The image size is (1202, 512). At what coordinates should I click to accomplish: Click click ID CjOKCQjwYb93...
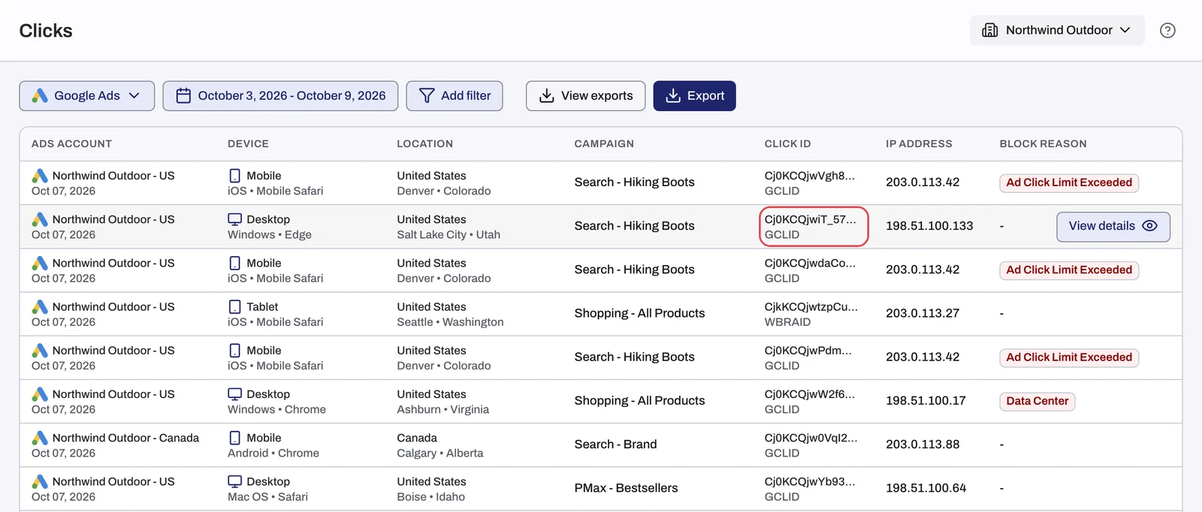(810, 489)
